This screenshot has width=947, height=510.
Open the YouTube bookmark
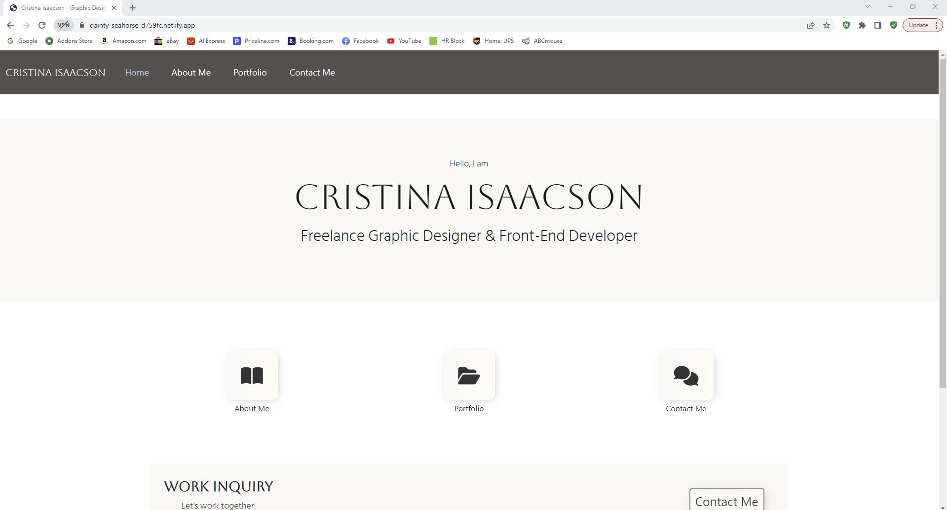click(404, 41)
